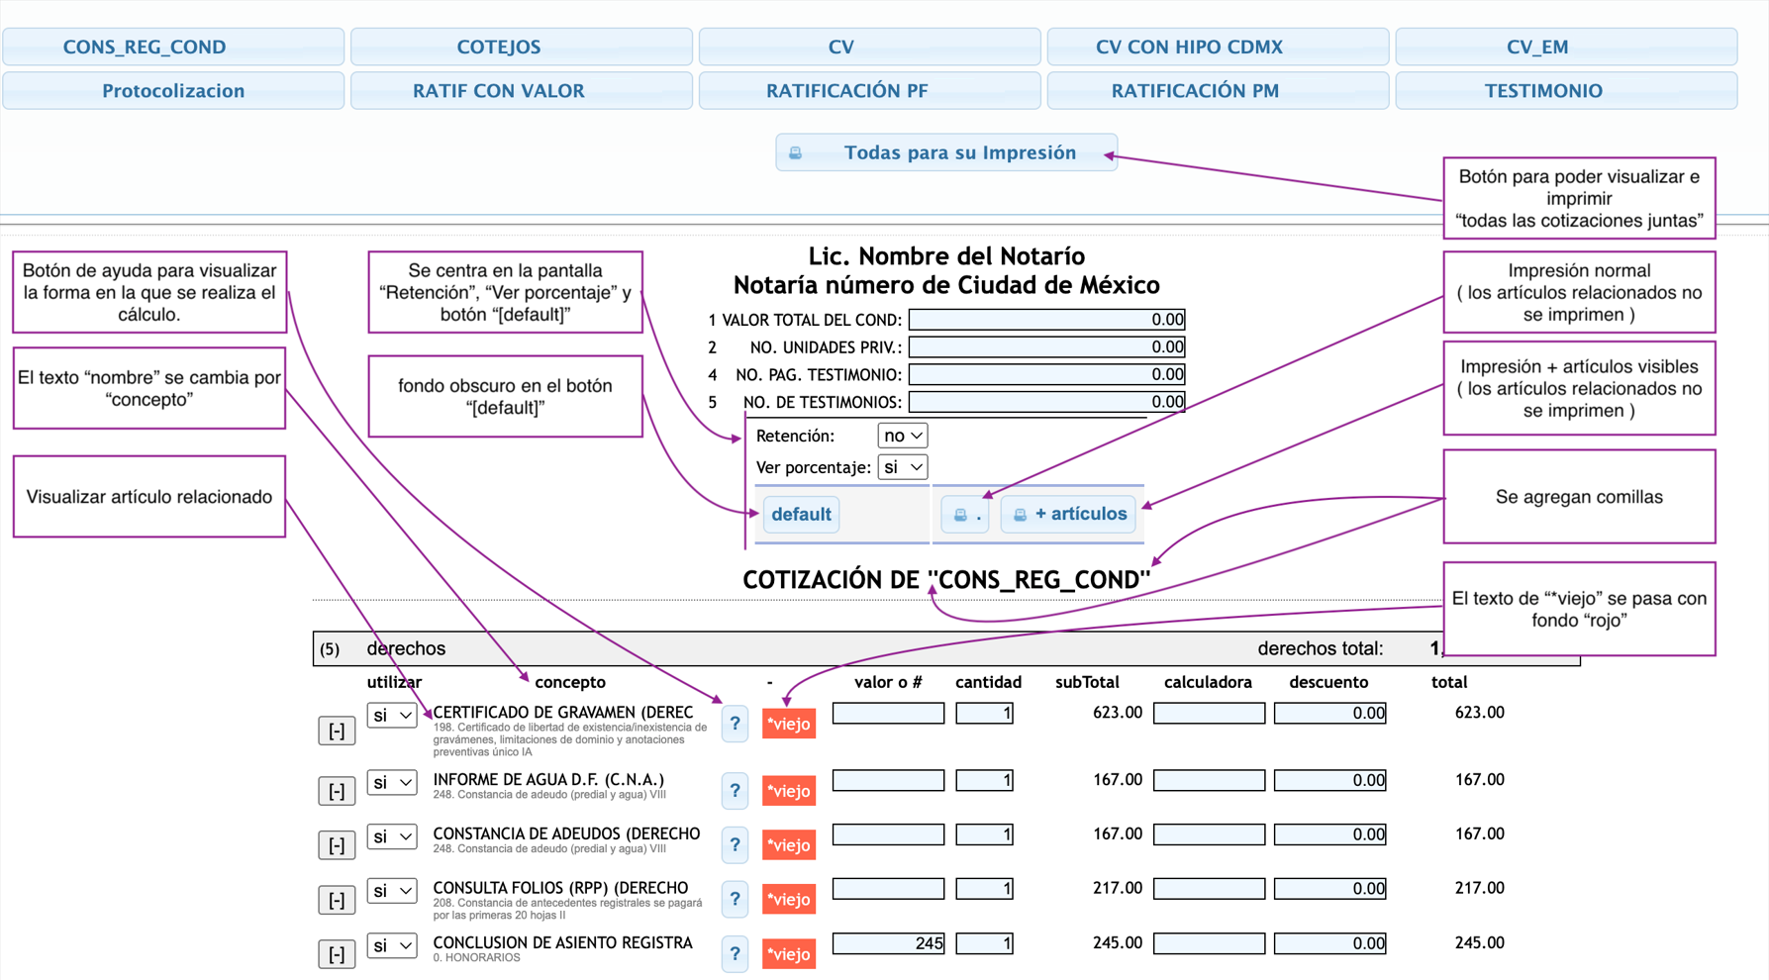Open 'utilizar' dropdown for INFORME DE AGUA
This screenshot has height=980, width=1769.
pos(392,782)
